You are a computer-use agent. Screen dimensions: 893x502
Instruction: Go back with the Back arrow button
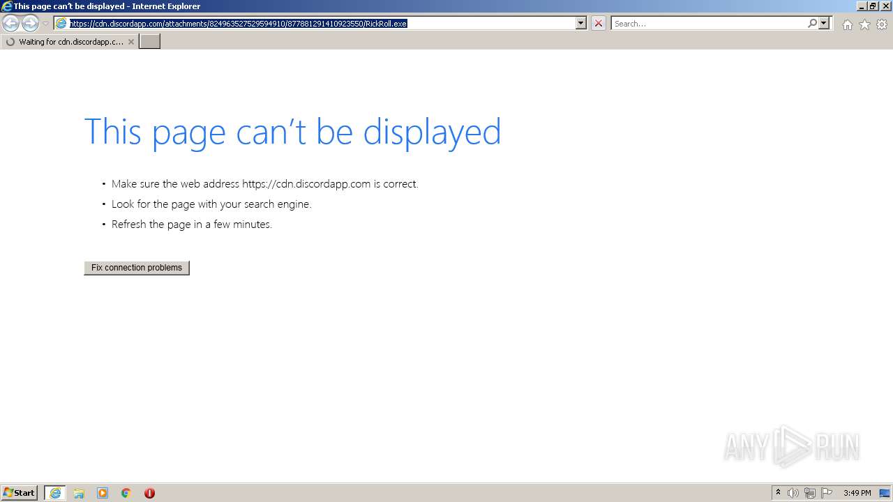(10, 24)
